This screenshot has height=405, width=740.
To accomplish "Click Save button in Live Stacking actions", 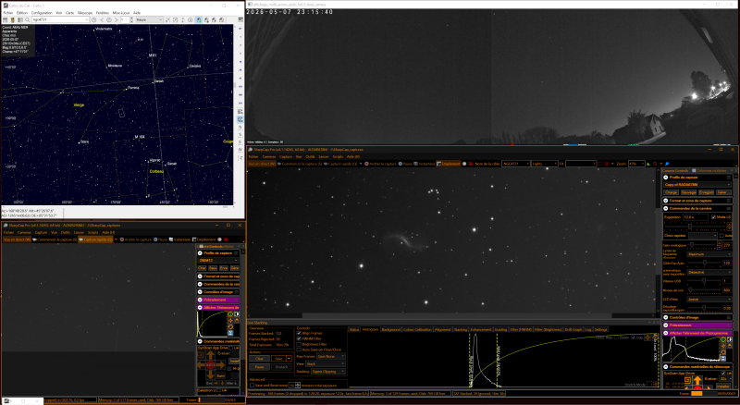I will (x=278, y=358).
